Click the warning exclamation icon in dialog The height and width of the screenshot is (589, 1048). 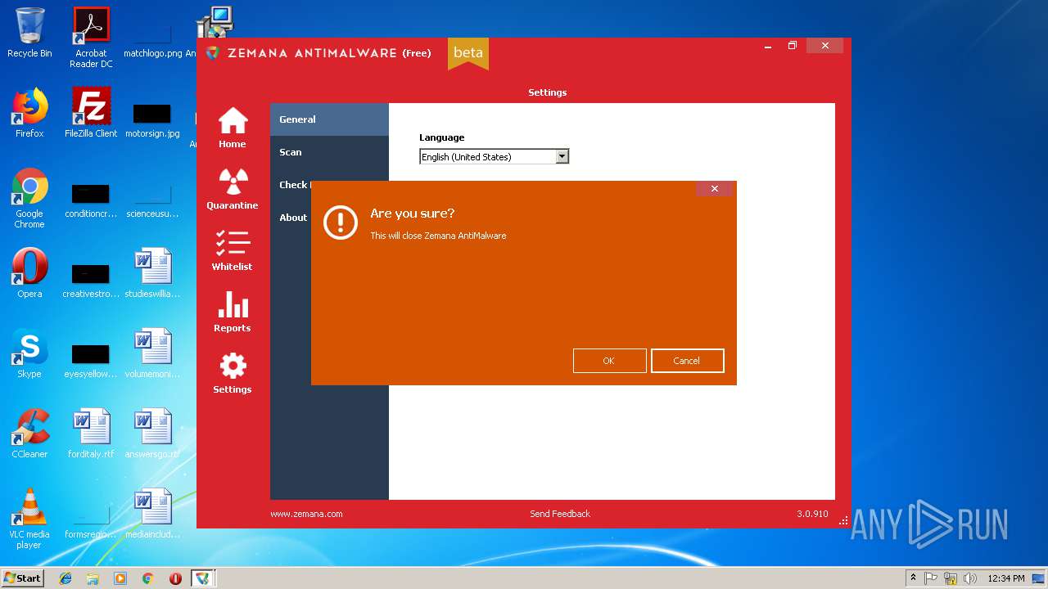click(x=341, y=222)
